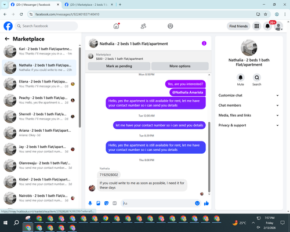
Task: Open the Sherrell conversation
Action: tap(39, 117)
